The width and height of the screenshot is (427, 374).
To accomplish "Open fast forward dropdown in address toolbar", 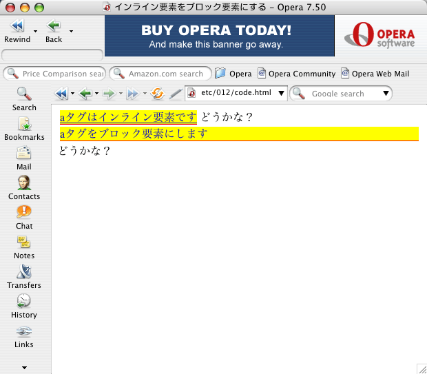I will tap(145, 94).
